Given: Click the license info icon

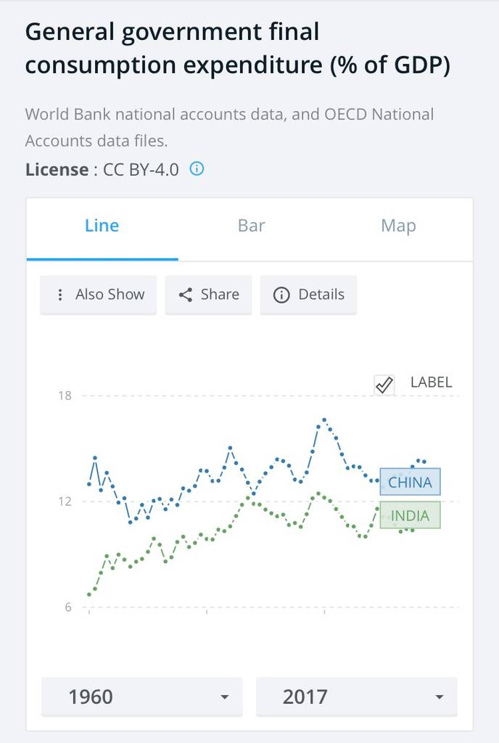Looking at the screenshot, I should pos(197,169).
